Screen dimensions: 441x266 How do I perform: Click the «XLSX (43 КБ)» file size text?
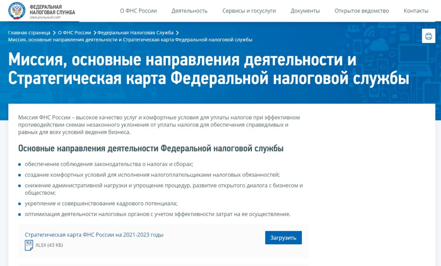point(49,245)
